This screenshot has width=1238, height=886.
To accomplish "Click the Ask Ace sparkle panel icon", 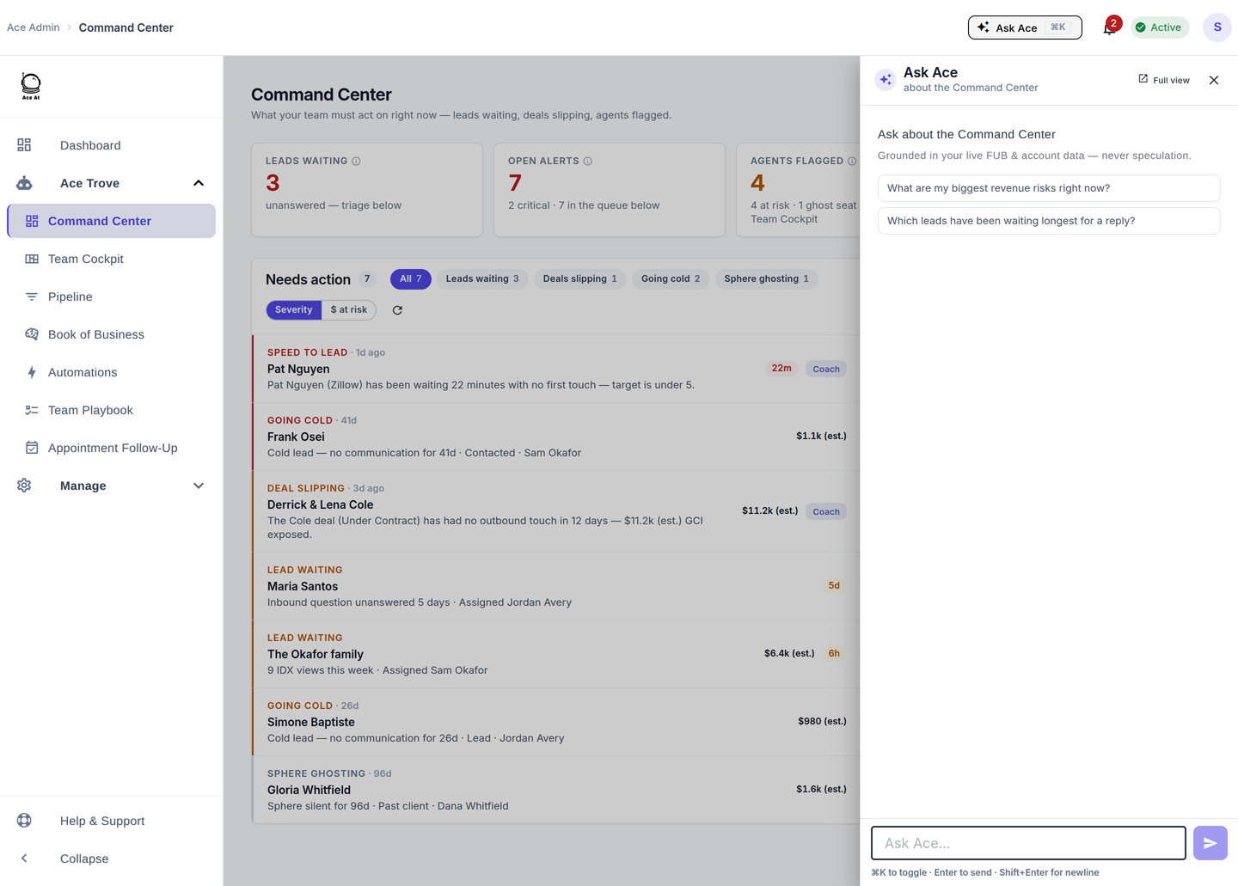I will (886, 80).
